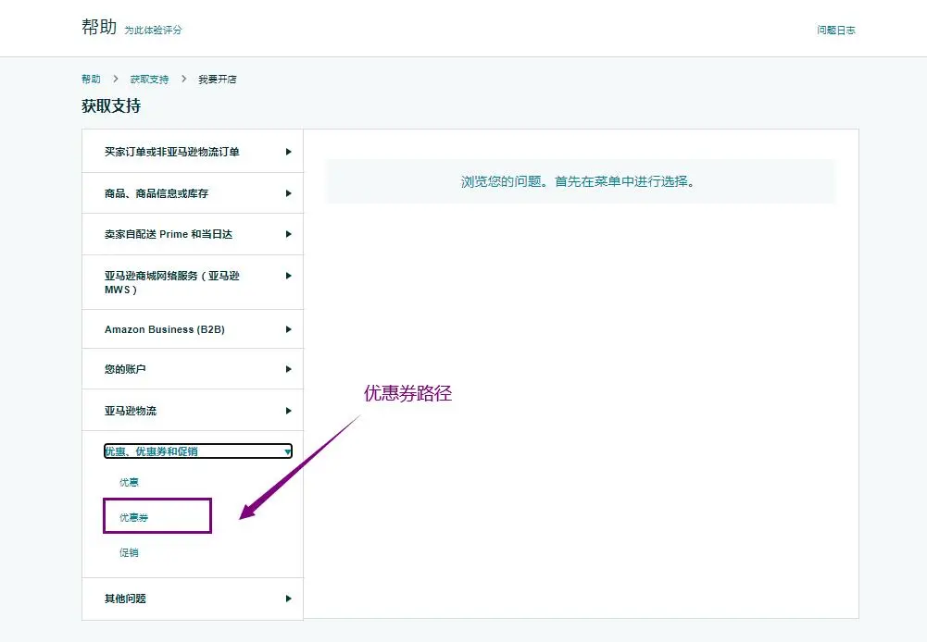The image size is (927, 642).
Task: Click the 获取支持 heading
Action: (x=111, y=106)
